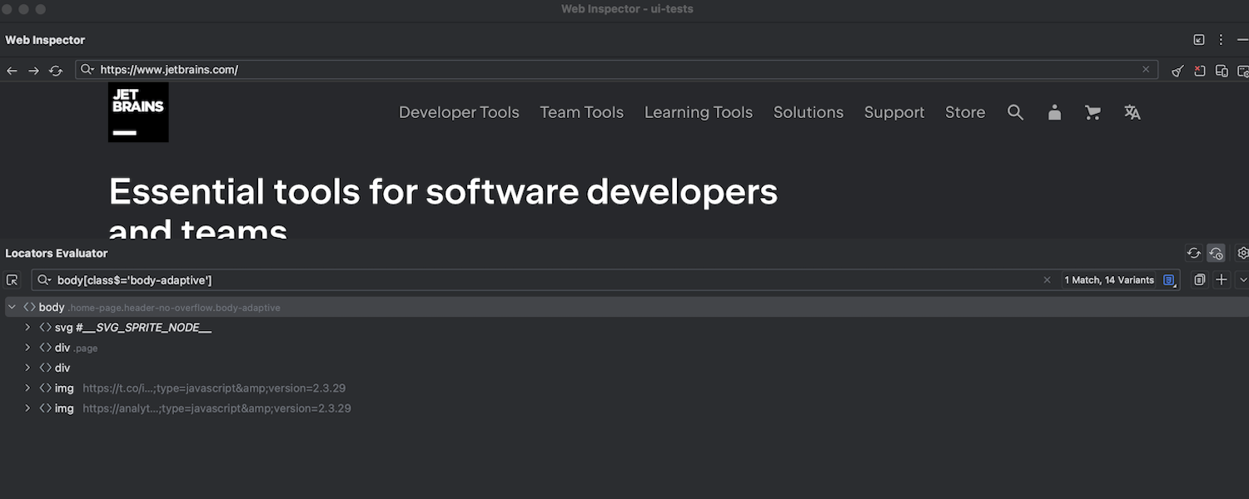Open the Learning Tools menu

tap(698, 112)
